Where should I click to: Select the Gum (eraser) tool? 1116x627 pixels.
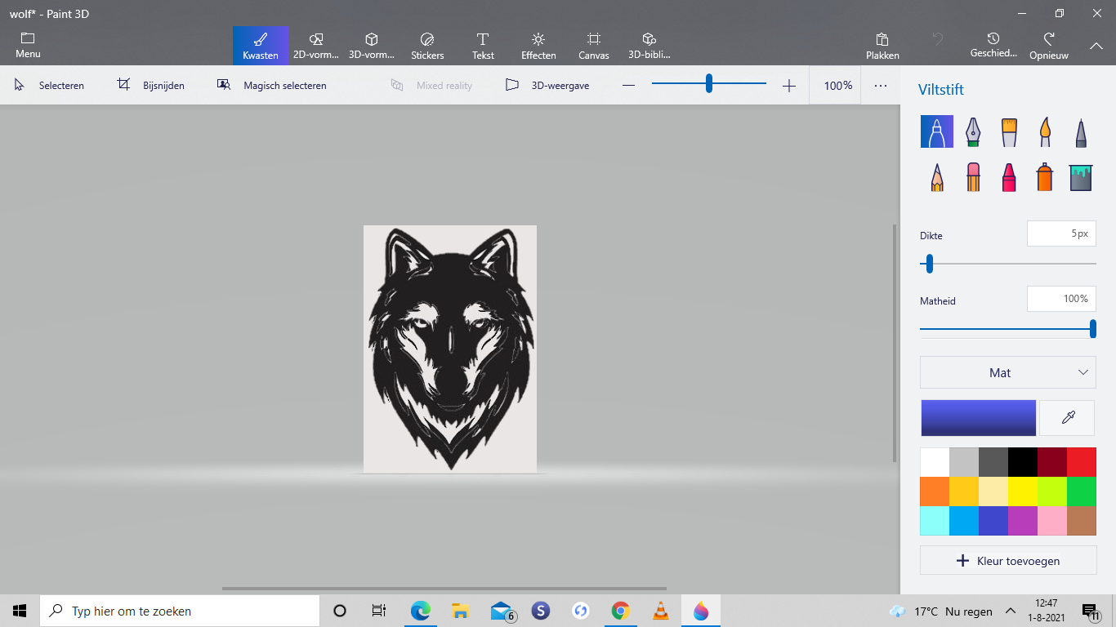(972, 176)
